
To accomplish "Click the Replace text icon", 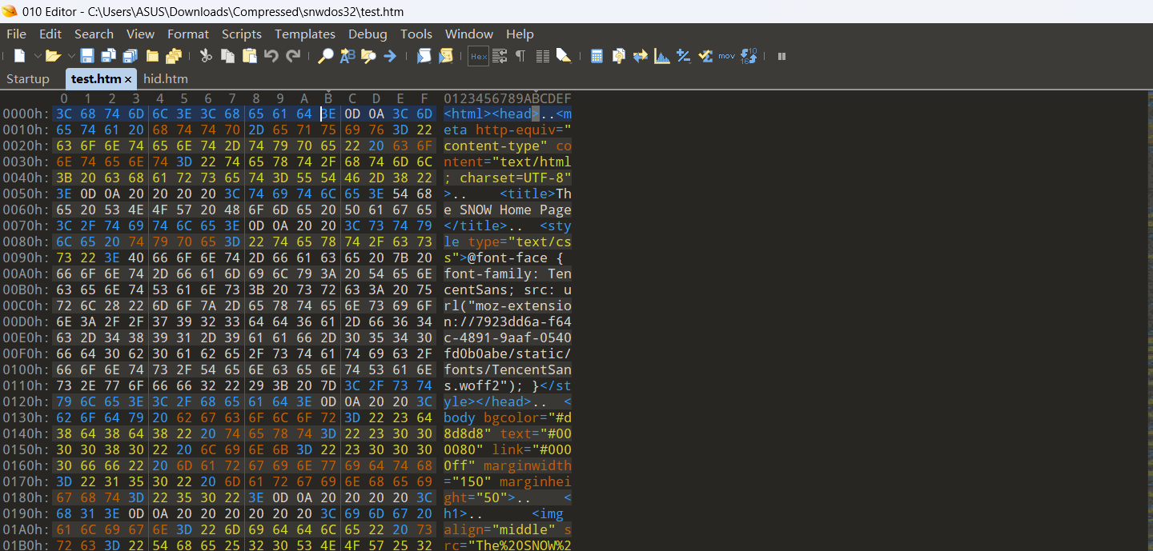I will point(348,56).
